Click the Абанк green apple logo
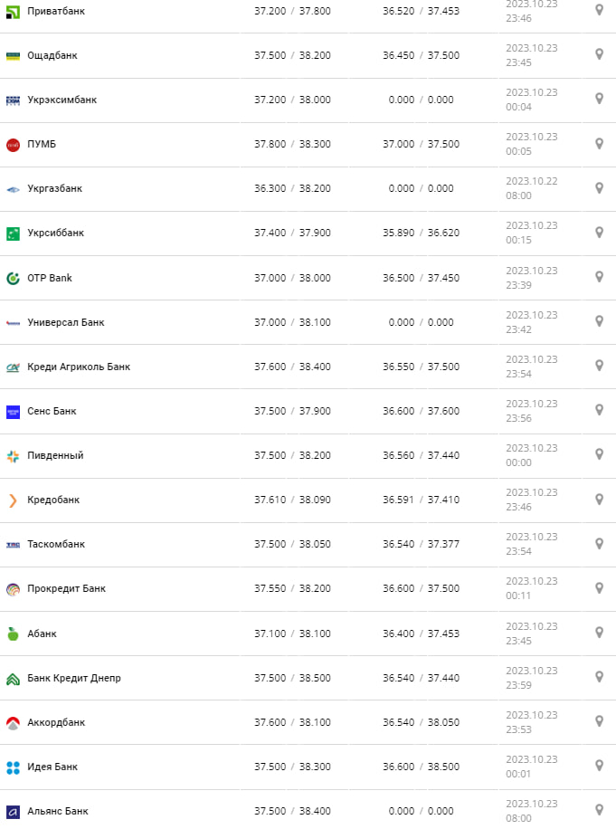 point(13,634)
